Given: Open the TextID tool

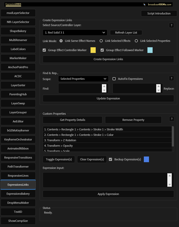Looking at the screenshot, I should click(18, 212).
